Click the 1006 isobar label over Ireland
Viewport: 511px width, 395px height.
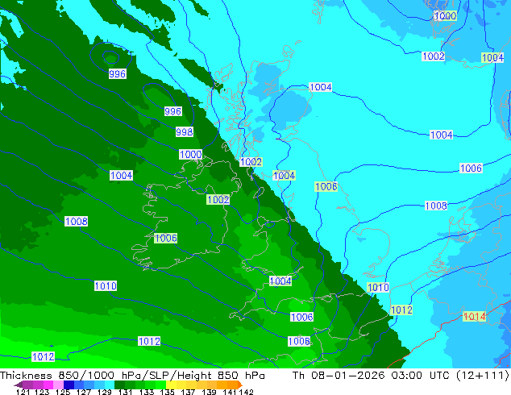166,239
